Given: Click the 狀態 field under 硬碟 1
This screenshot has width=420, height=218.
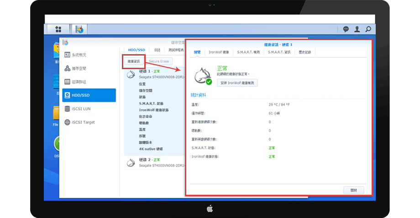Looking at the screenshot, I should [142, 97].
